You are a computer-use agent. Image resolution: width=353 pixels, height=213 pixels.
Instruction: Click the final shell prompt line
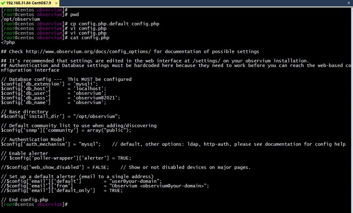34,205
